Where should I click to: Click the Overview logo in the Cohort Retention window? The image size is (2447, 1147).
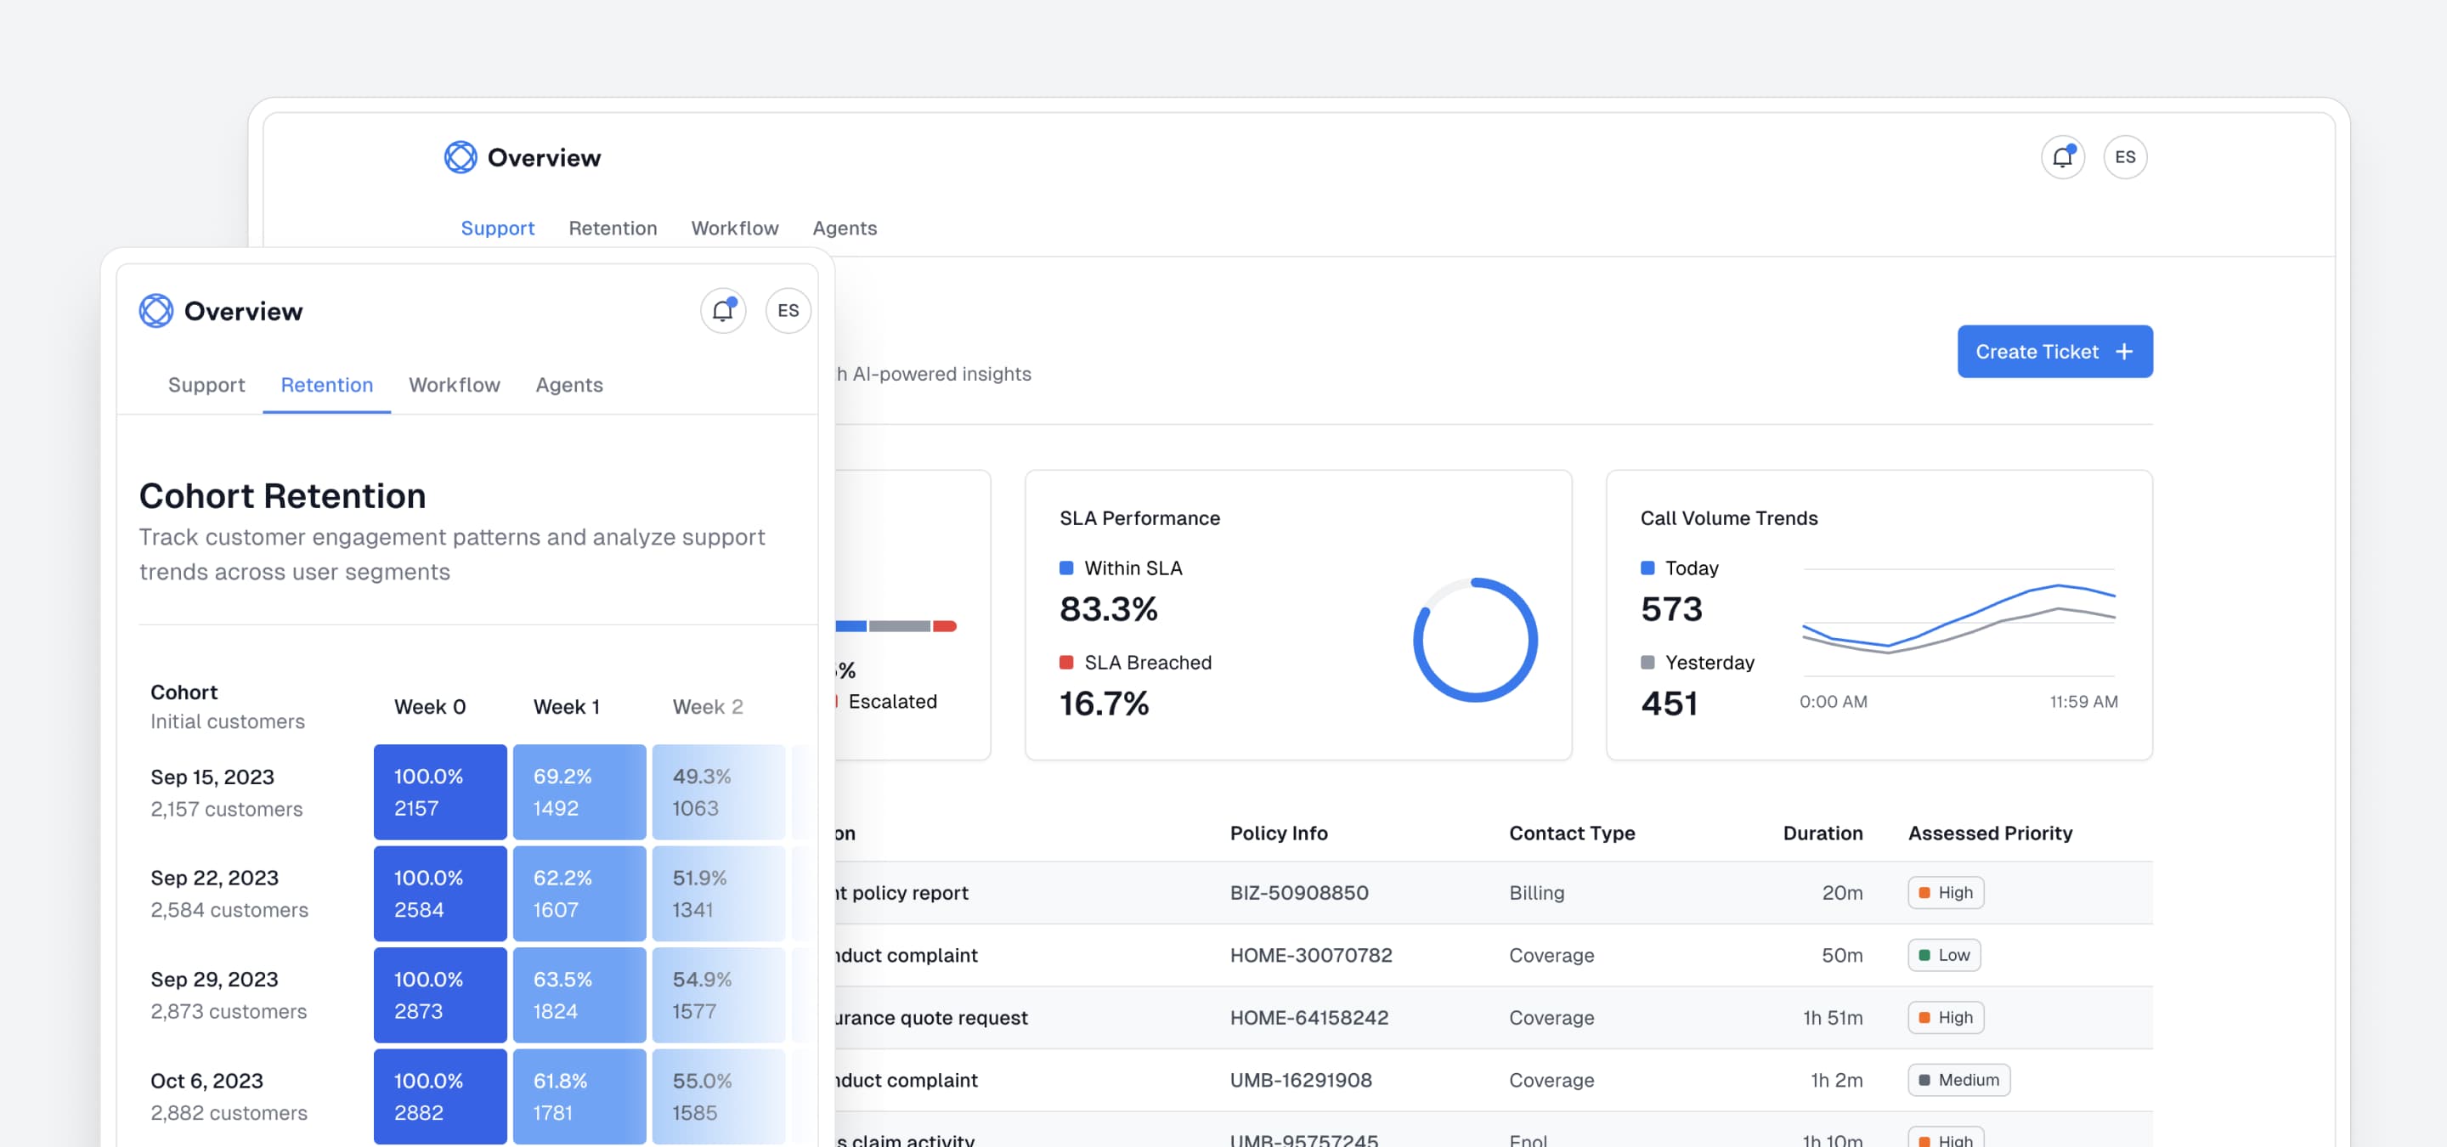tap(155, 309)
